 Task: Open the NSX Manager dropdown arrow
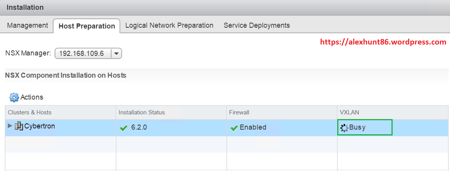(116, 53)
